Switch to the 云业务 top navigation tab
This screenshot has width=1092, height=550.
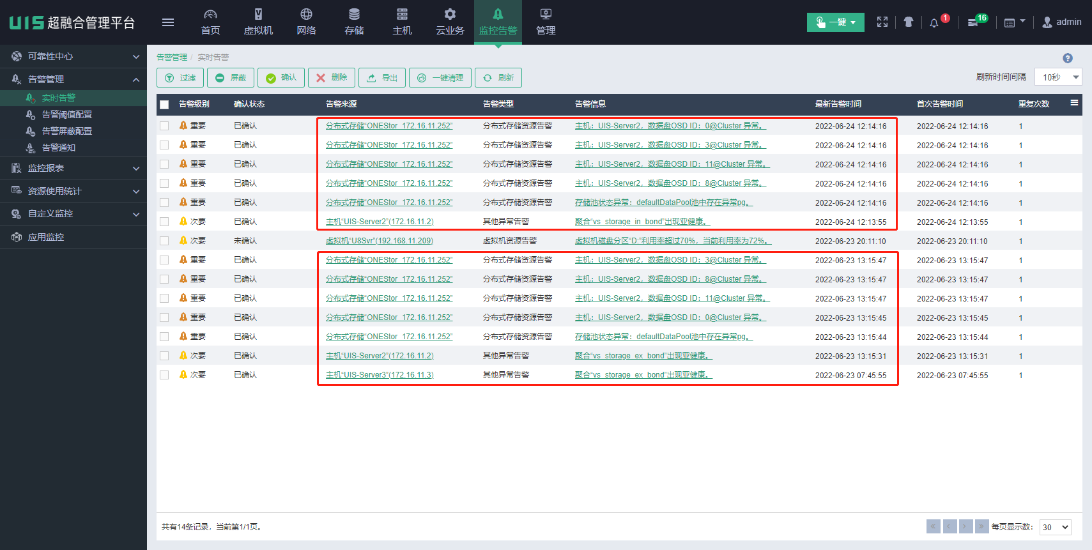(450, 22)
